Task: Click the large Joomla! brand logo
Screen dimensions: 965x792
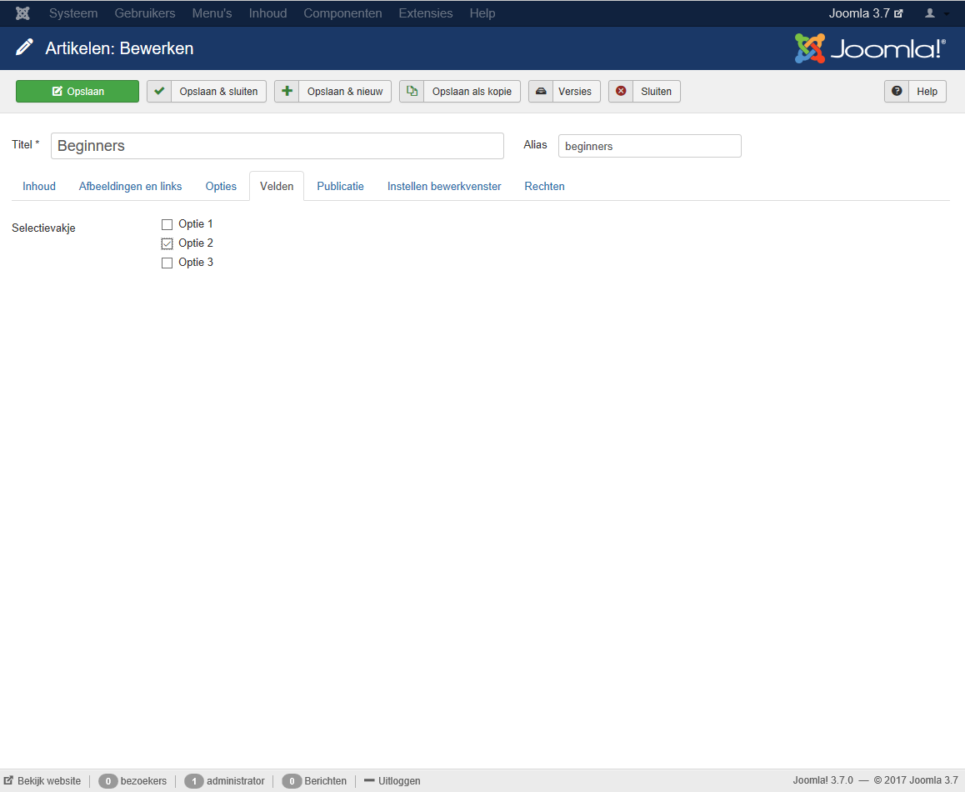Action: [x=870, y=48]
